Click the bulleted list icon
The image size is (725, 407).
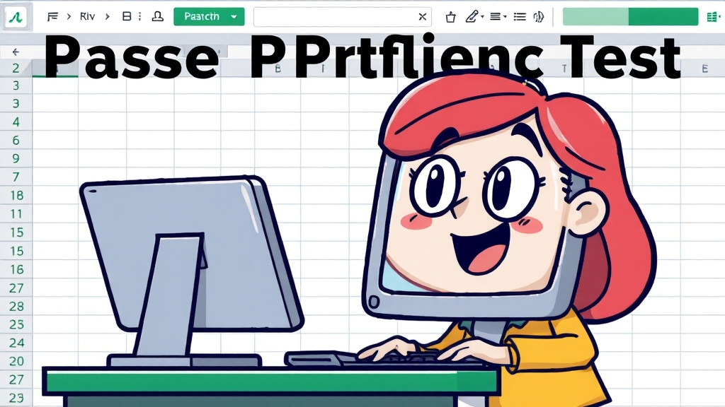click(519, 16)
